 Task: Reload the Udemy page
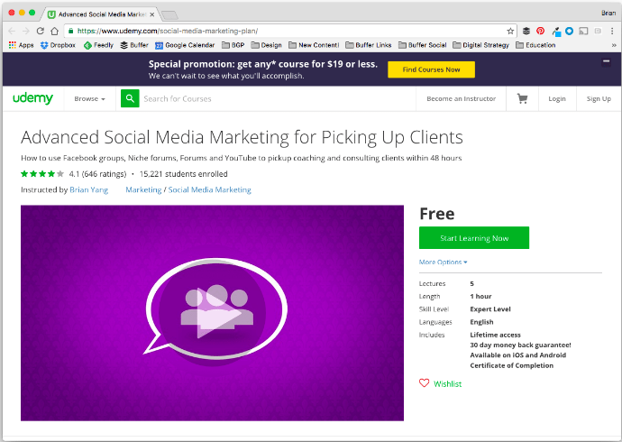(x=40, y=31)
